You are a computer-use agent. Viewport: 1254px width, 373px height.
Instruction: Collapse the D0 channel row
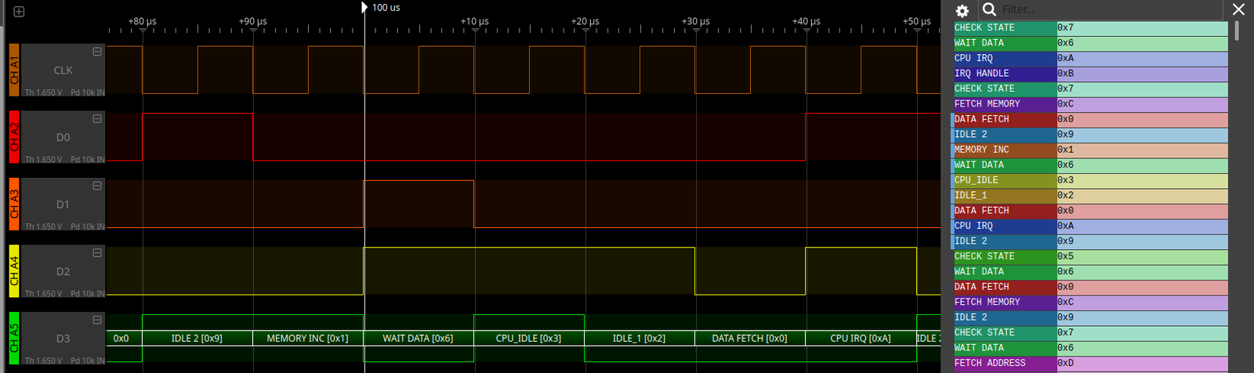coord(97,119)
